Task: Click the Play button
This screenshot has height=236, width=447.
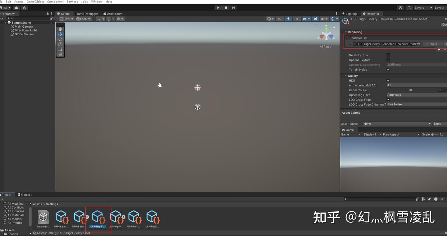Action: point(218,8)
